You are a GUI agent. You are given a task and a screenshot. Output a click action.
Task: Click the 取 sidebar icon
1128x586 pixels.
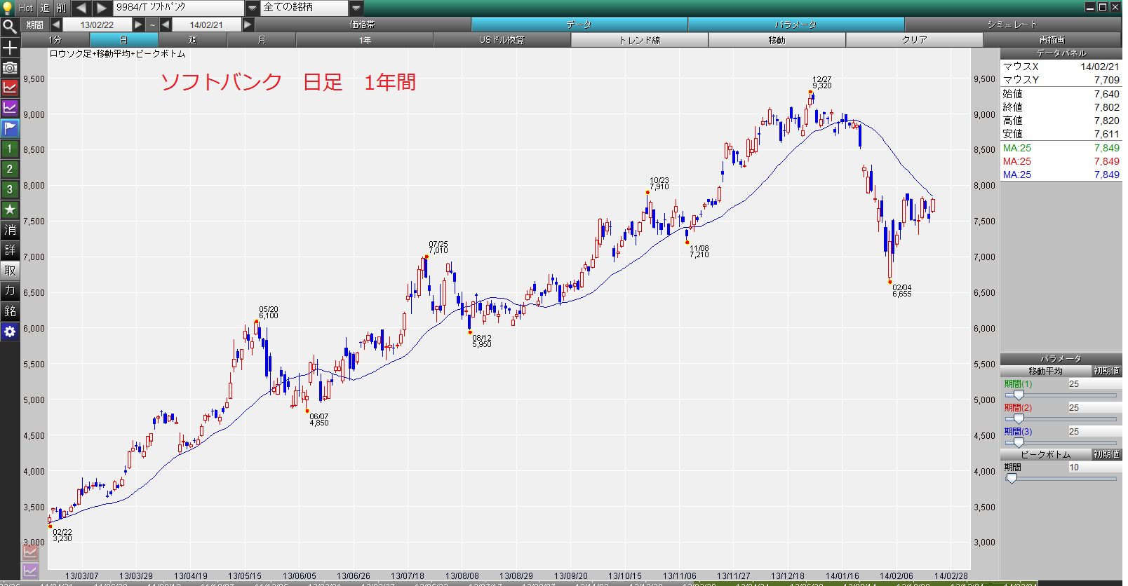point(10,271)
